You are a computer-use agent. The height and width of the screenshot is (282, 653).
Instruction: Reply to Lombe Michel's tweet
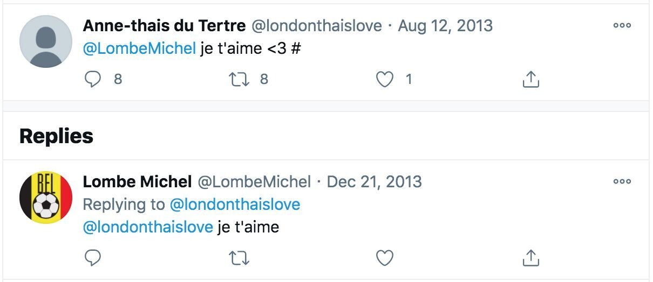click(93, 258)
